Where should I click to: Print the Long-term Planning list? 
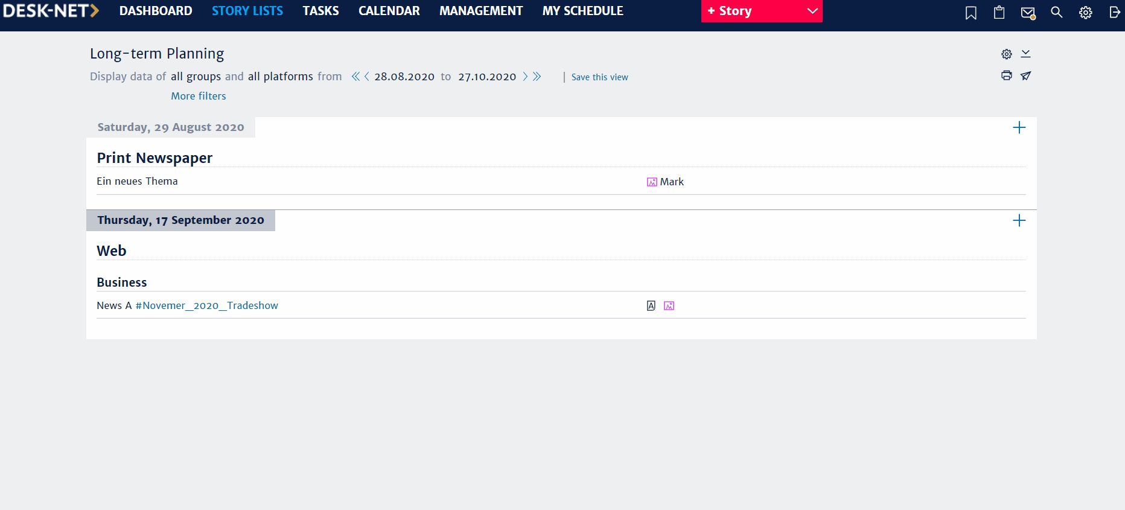click(1006, 75)
